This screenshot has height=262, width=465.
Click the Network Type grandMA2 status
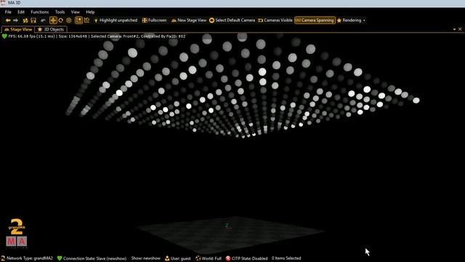point(27,258)
